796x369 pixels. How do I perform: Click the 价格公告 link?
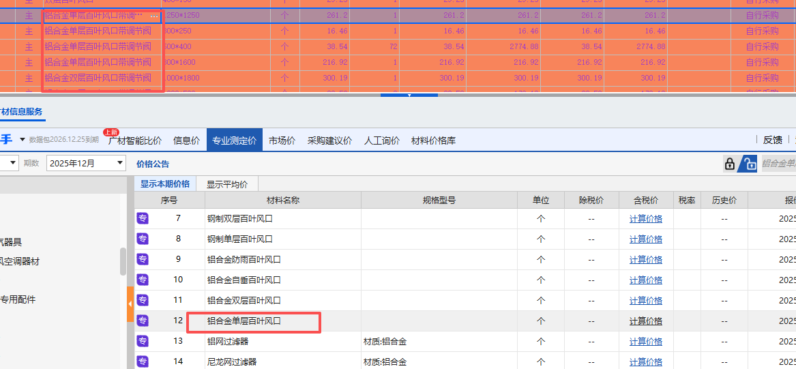(153, 164)
